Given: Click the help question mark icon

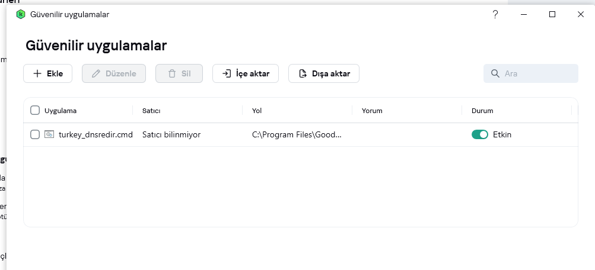Looking at the screenshot, I should pos(495,14).
